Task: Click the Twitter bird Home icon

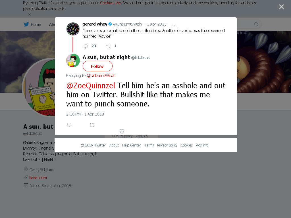Action: 26,24
